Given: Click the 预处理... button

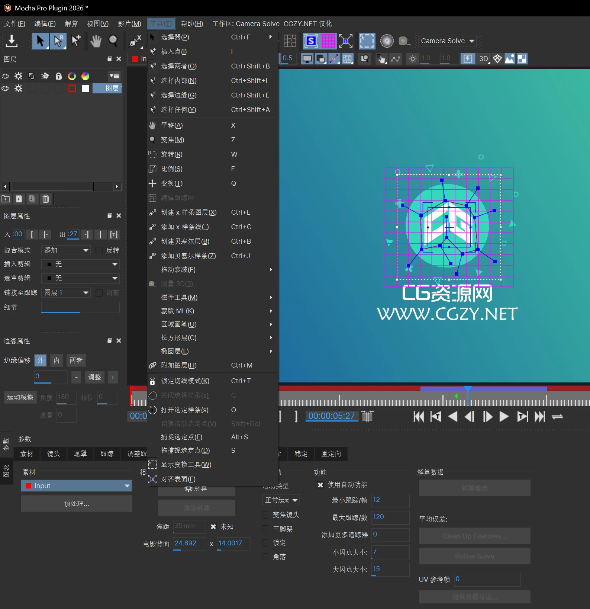Looking at the screenshot, I should pos(76,504).
